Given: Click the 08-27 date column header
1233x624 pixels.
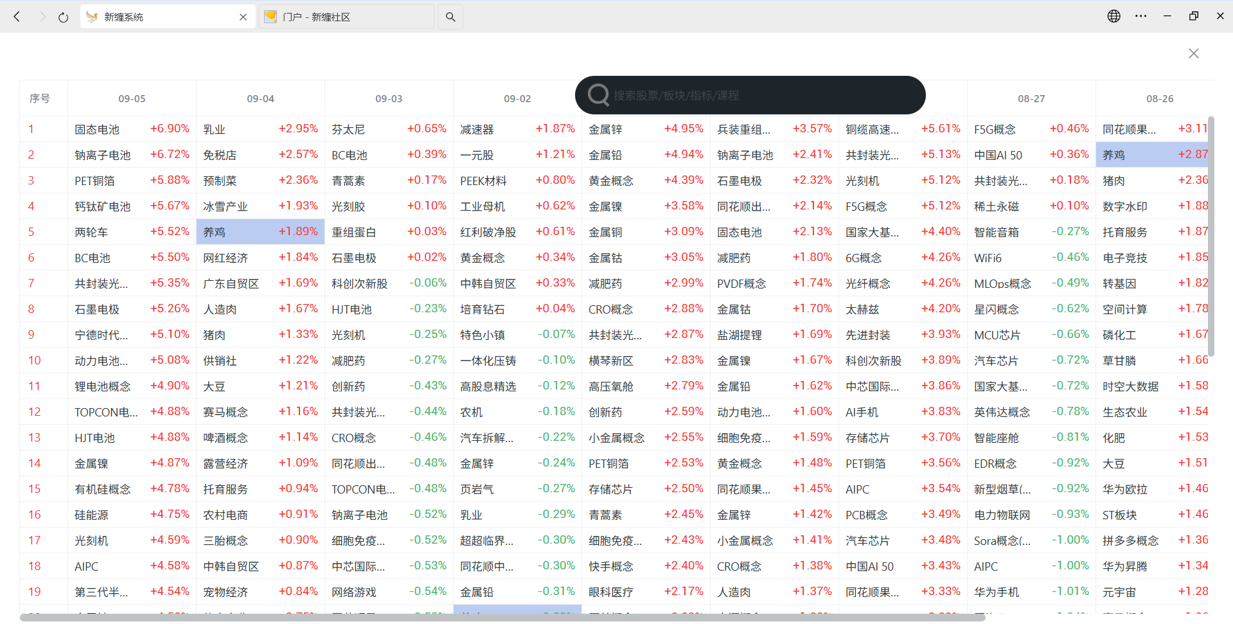Looking at the screenshot, I should (1031, 99).
